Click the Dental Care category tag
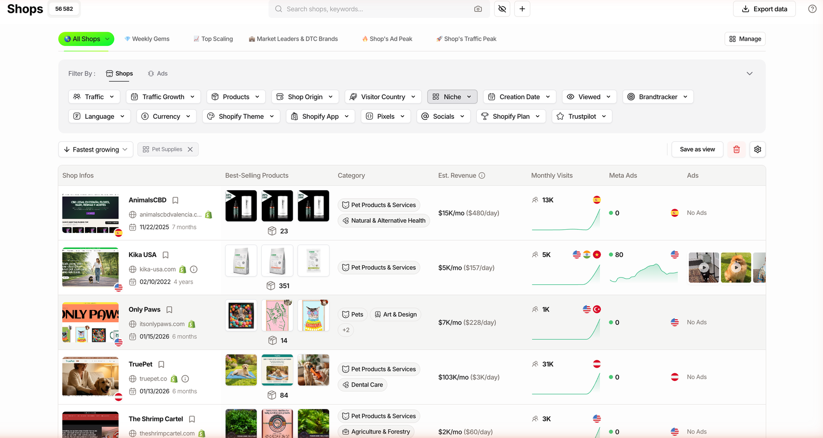Image resolution: width=823 pixels, height=438 pixels. pyautogui.click(x=363, y=385)
